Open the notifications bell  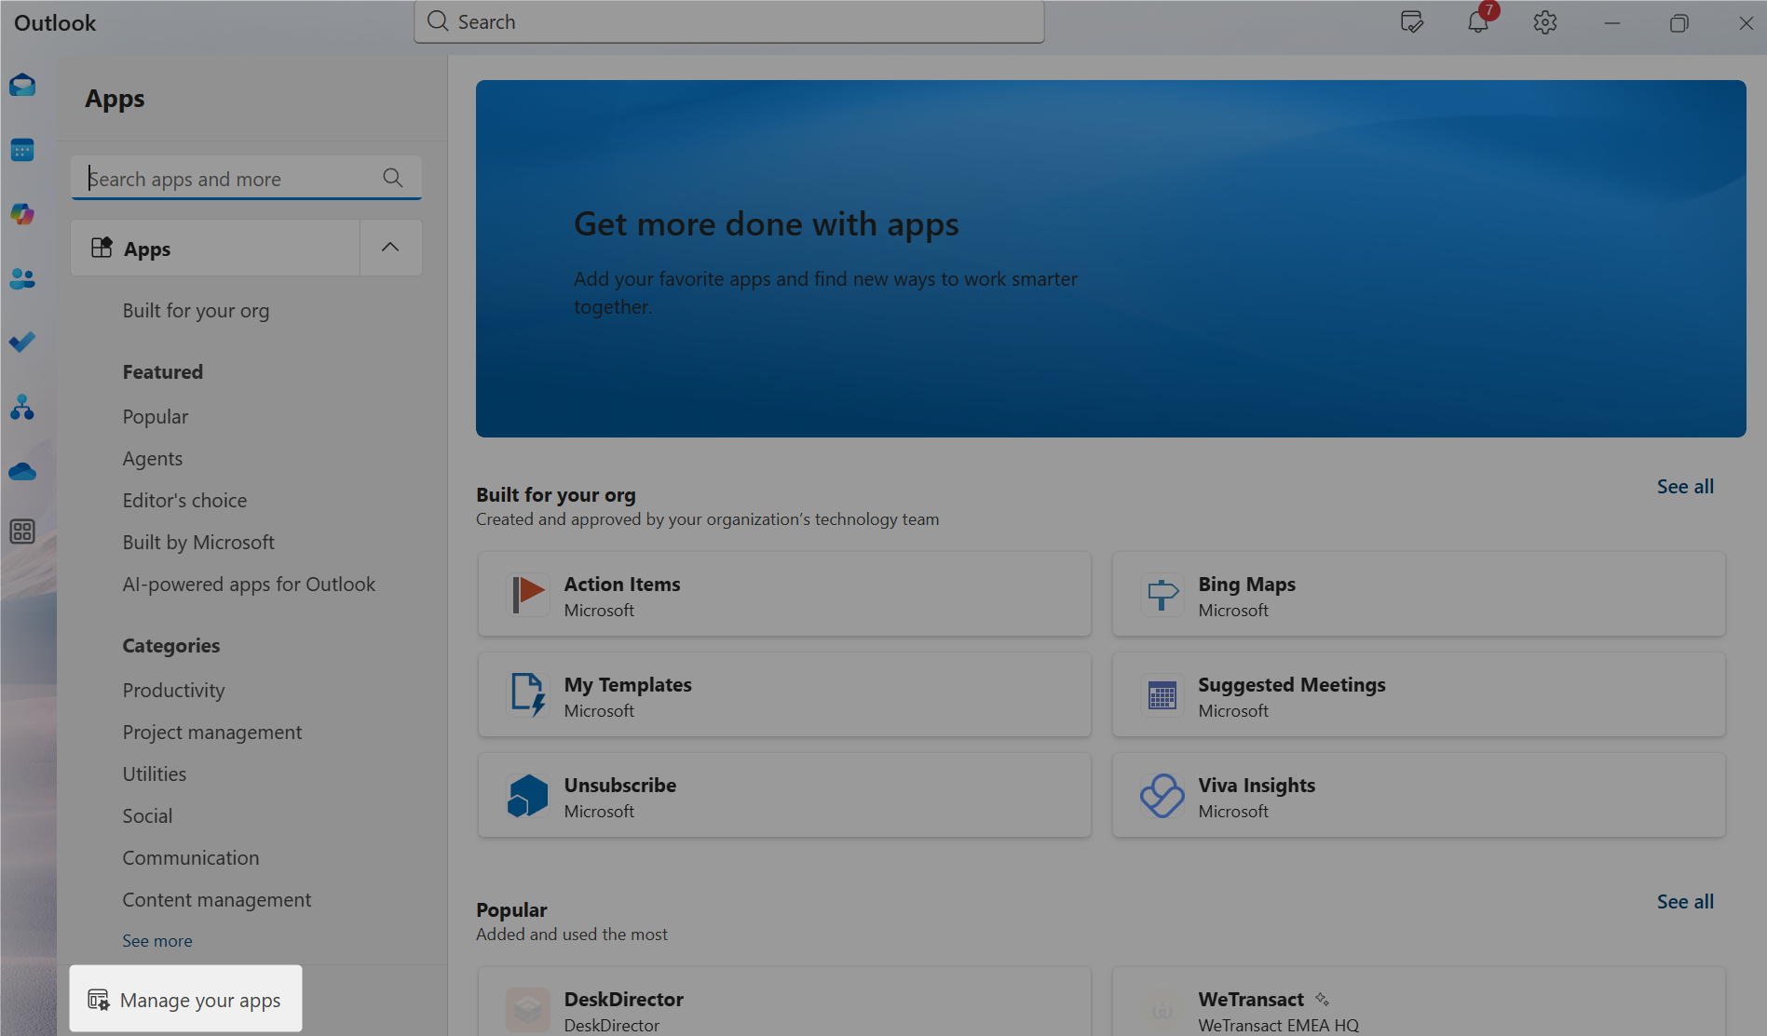(1478, 22)
